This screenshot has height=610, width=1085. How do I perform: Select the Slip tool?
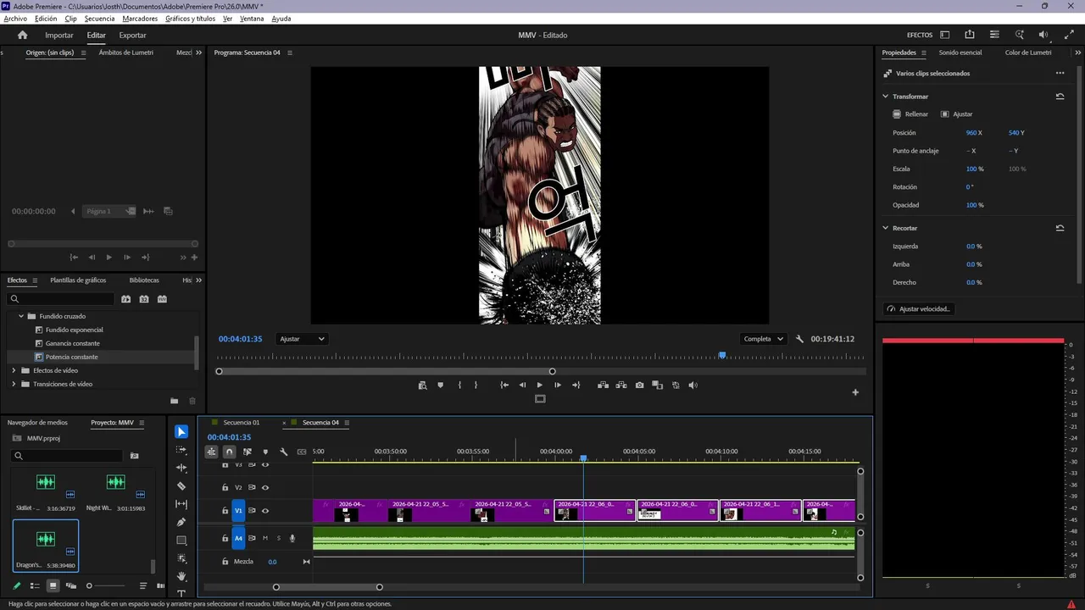(x=181, y=504)
